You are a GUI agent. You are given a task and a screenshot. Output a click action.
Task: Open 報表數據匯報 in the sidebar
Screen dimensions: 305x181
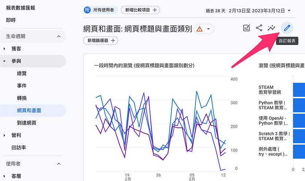[21, 8]
